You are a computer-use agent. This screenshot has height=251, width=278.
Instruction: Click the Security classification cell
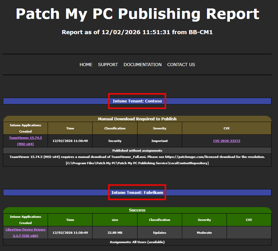pos(115,141)
